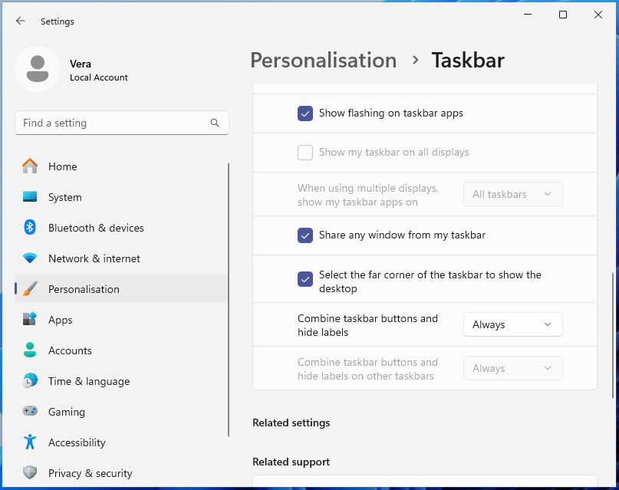619x490 pixels.
Task: Uncheck share any window from my taskbar
Action: click(305, 235)
